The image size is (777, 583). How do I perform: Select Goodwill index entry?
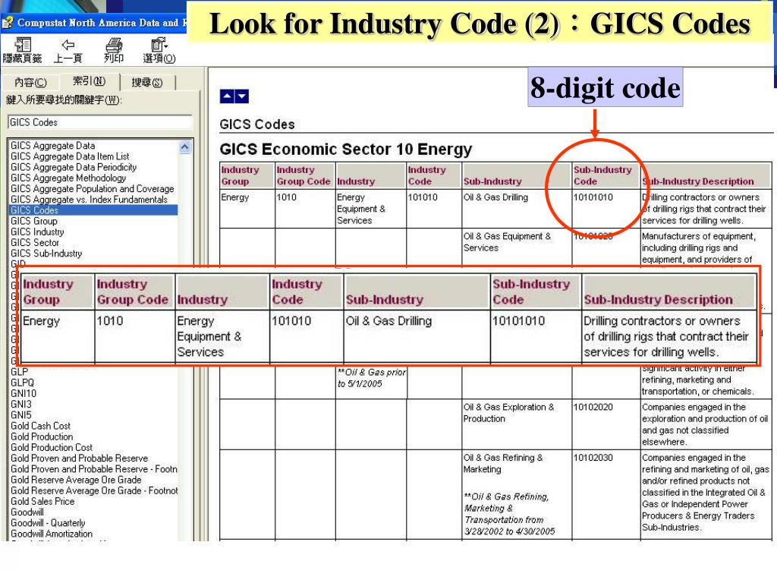pyautogui.click(x=27, y=512)
